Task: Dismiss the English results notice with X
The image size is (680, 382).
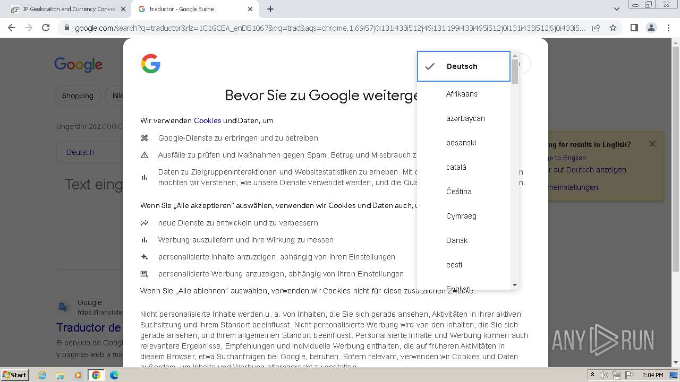Action: 652,144
